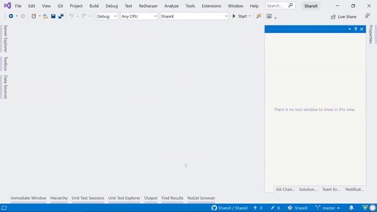377x212 pixels.
Task: Click the New Project toolbar icon
Action: [34, 16]
